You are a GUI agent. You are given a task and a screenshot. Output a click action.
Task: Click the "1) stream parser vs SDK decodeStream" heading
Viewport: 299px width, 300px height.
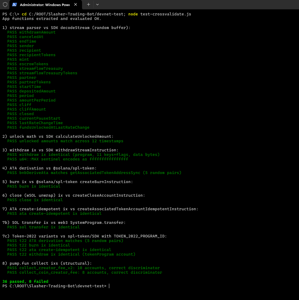pos(66,27)
